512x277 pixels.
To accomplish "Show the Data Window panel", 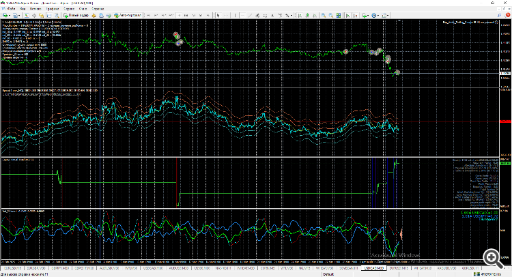I will (34, 15).
